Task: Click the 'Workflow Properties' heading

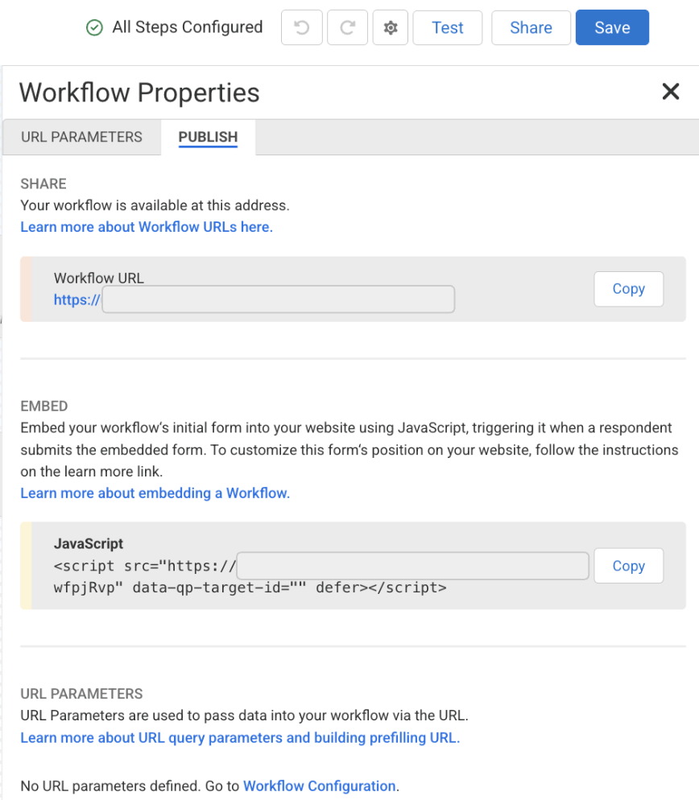Action: click(x=139, y=93)
